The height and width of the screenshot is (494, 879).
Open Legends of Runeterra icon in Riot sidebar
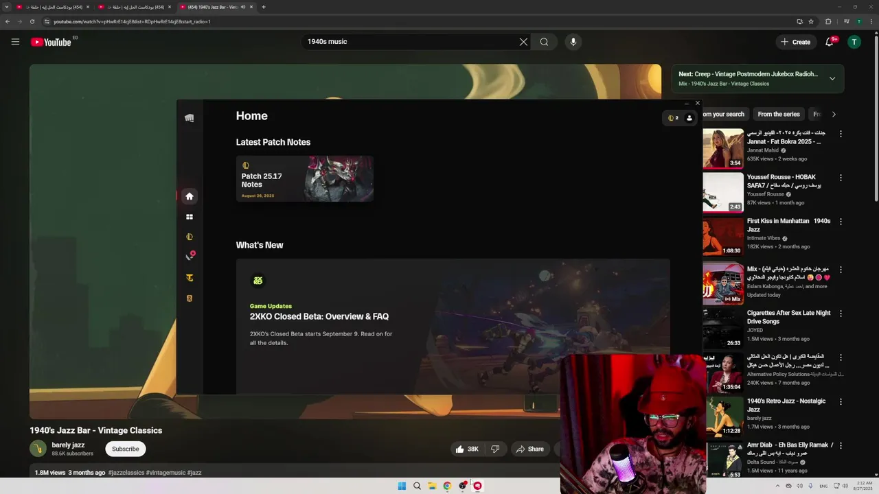tap(190, 298)
